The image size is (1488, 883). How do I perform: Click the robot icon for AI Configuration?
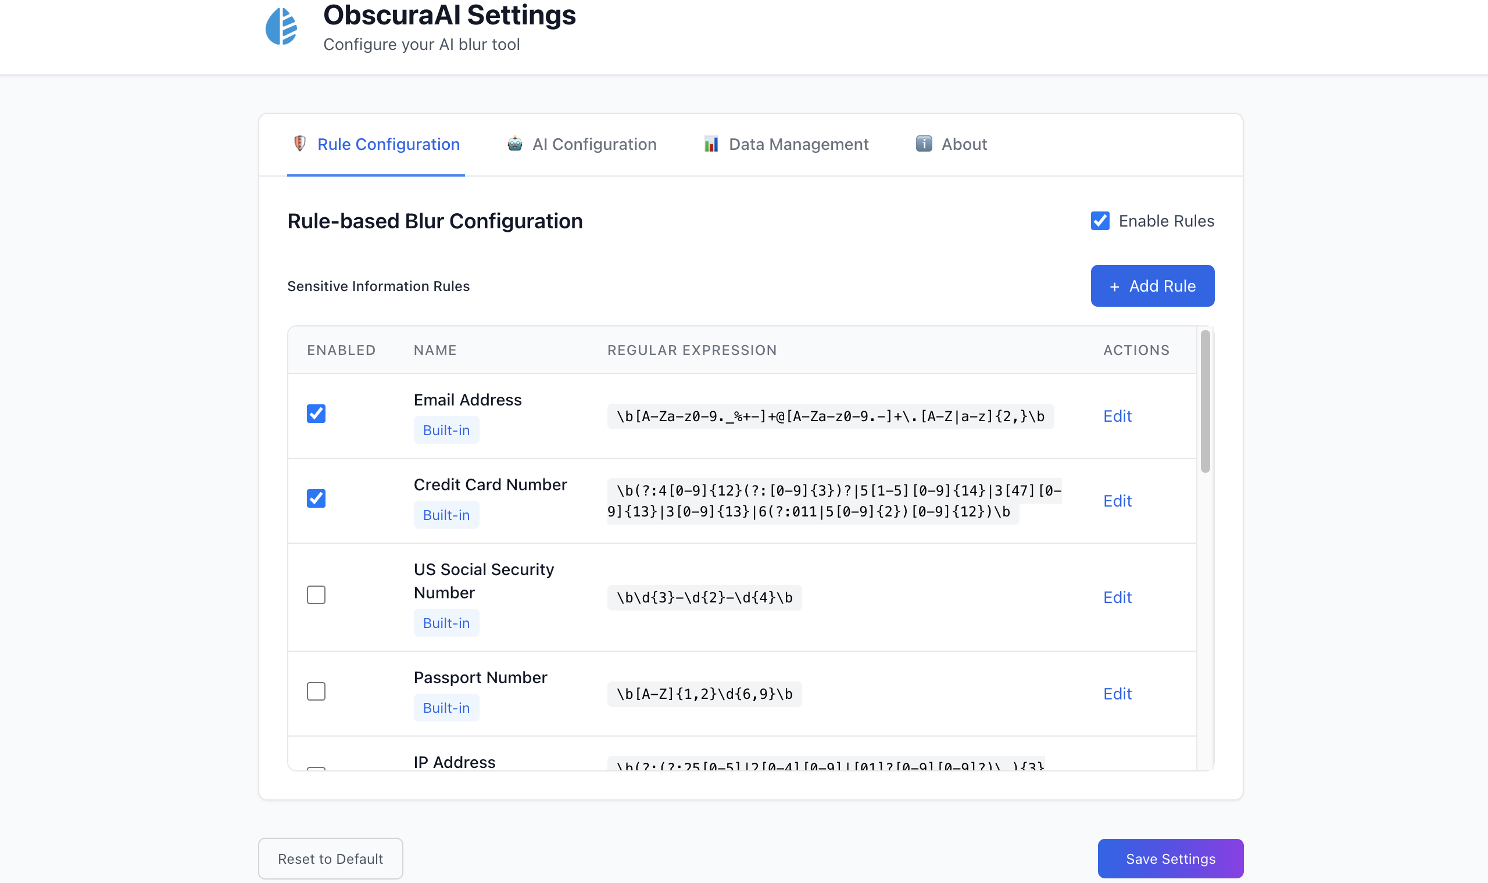[x=515, y=143]
